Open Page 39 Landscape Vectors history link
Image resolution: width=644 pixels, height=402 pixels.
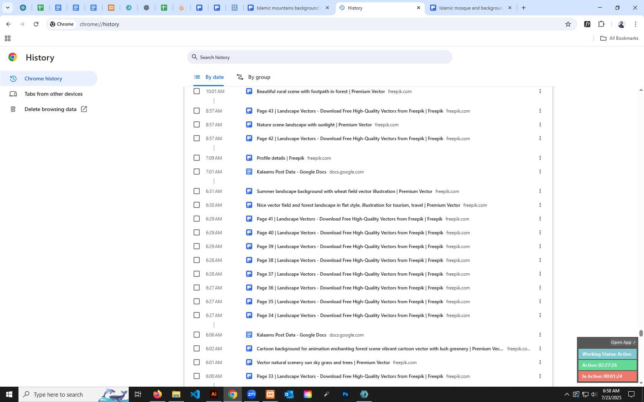350,247
